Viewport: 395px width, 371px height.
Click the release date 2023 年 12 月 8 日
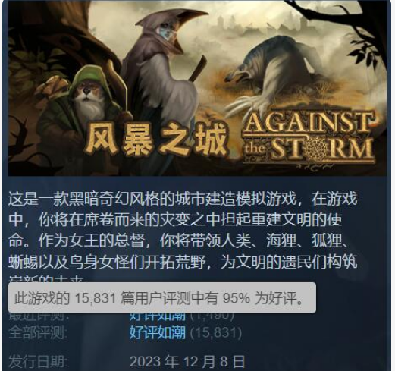click(187, 361)
